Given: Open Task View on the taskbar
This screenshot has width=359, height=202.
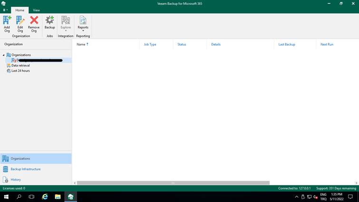Looking at the screenshot, I should point(31,197).
